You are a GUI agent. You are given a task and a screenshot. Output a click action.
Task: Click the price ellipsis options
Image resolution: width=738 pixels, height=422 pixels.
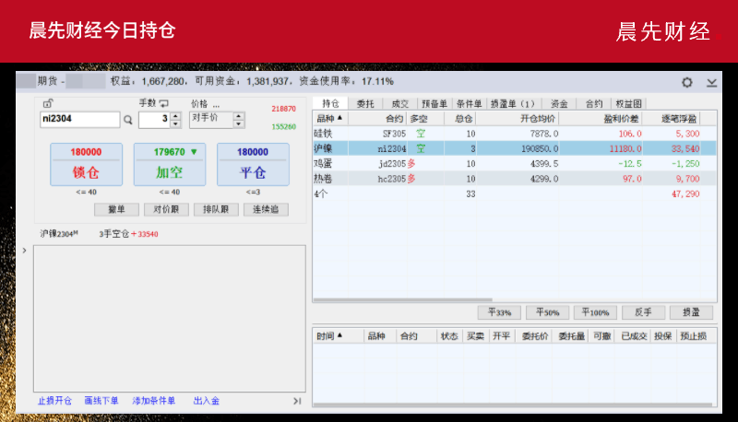point(217,104)
